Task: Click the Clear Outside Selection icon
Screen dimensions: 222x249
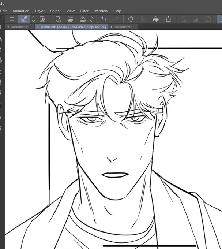Action: 143,19
